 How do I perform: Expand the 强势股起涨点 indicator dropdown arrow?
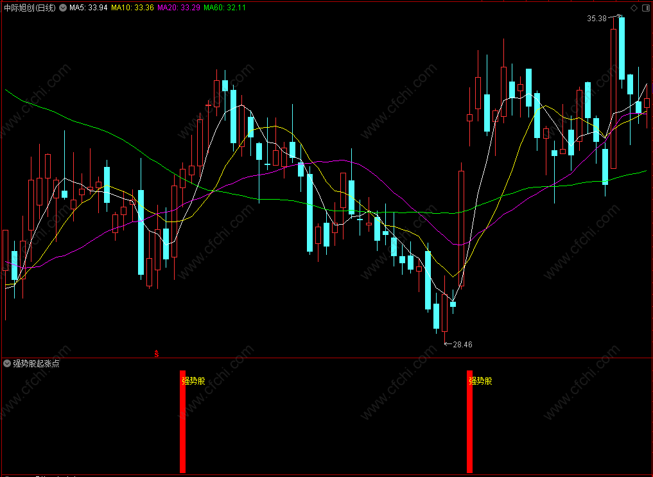(x=6, y=363)
